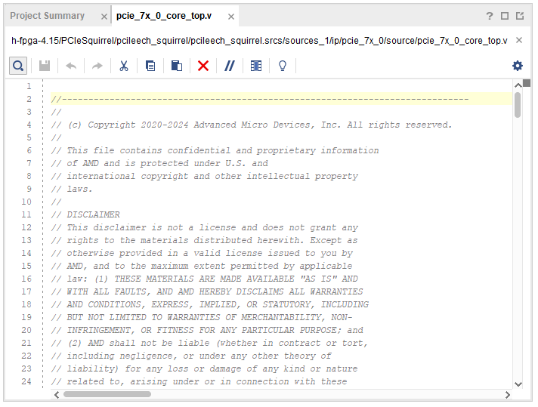Screen dimensions: 538x407
Task: Click the file path text field
Action: click(x=259, y=41)
